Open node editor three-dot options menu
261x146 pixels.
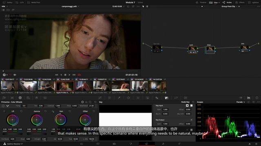[x=258, y=6]
